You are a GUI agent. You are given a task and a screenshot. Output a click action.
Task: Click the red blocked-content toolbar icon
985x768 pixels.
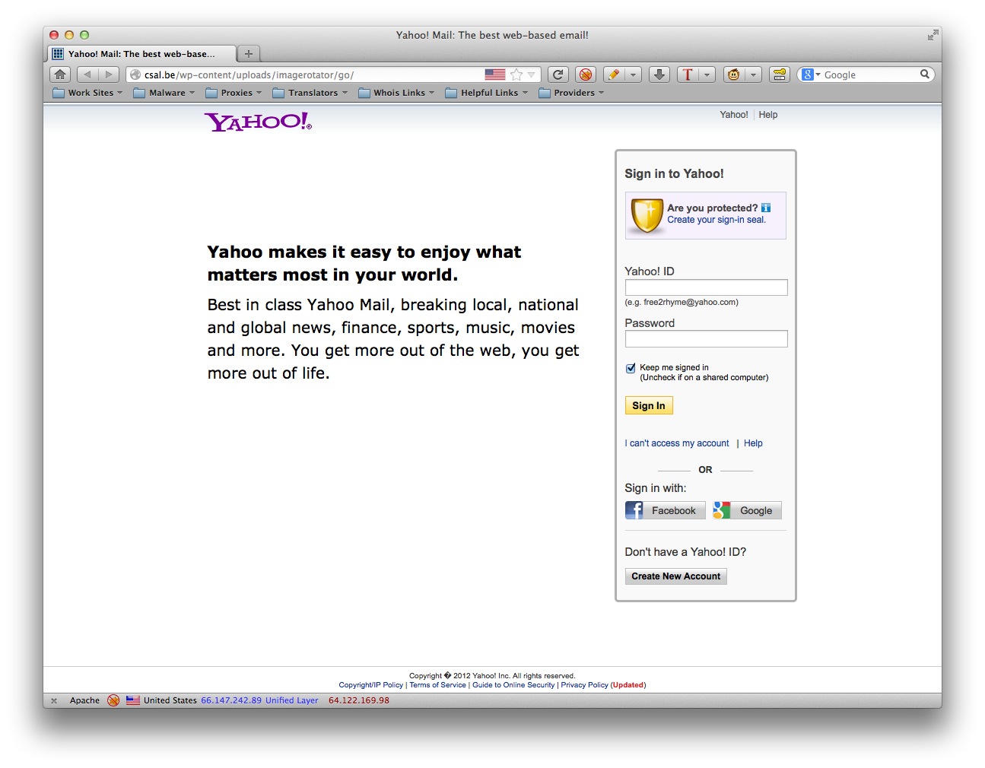point(585,75)
